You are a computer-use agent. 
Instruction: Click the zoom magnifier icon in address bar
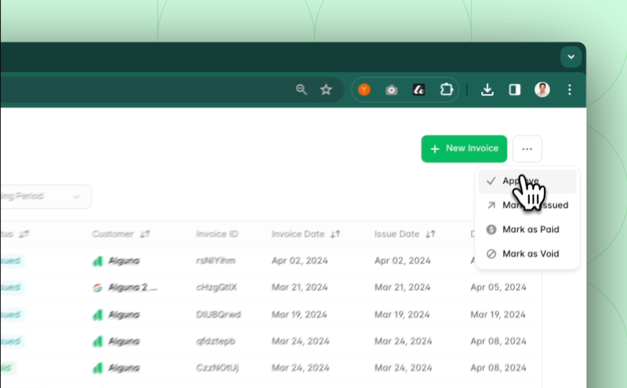[x=302, y=89]
